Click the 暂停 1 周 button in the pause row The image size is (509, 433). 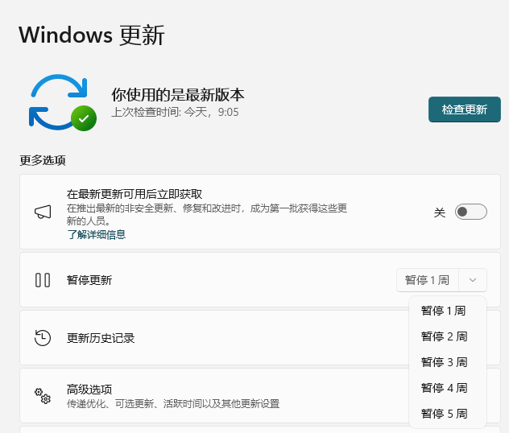[427, 280]
